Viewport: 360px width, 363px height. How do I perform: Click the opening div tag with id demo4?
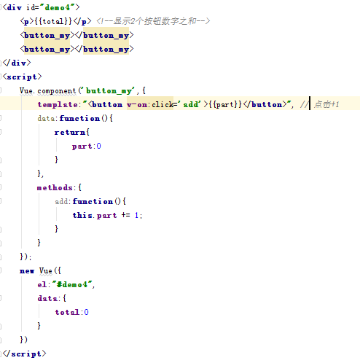tap(41, 7)
